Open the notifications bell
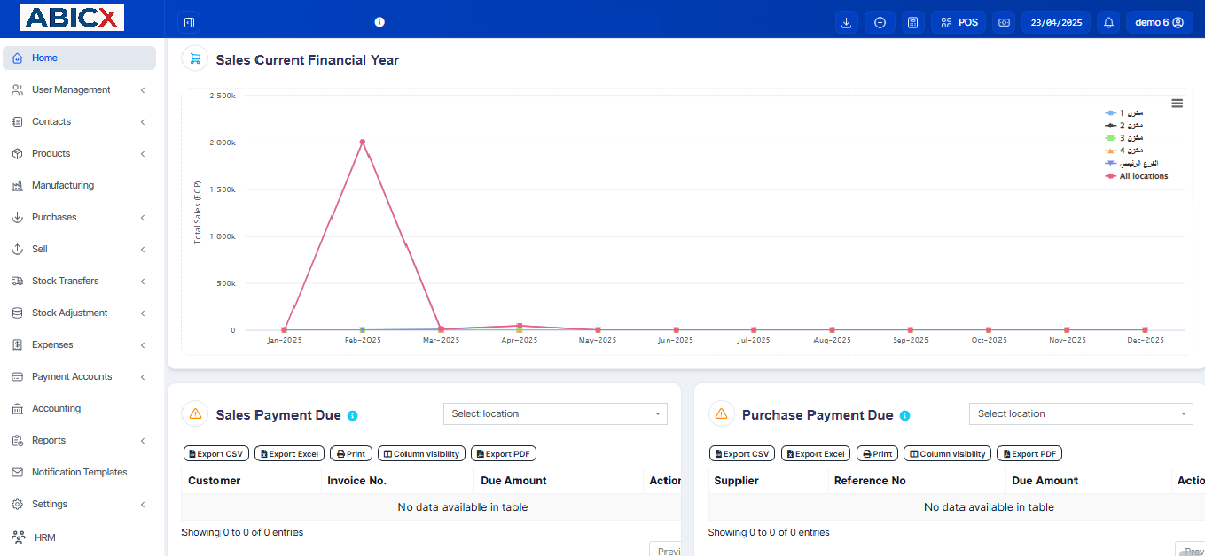 point(1107,22)
